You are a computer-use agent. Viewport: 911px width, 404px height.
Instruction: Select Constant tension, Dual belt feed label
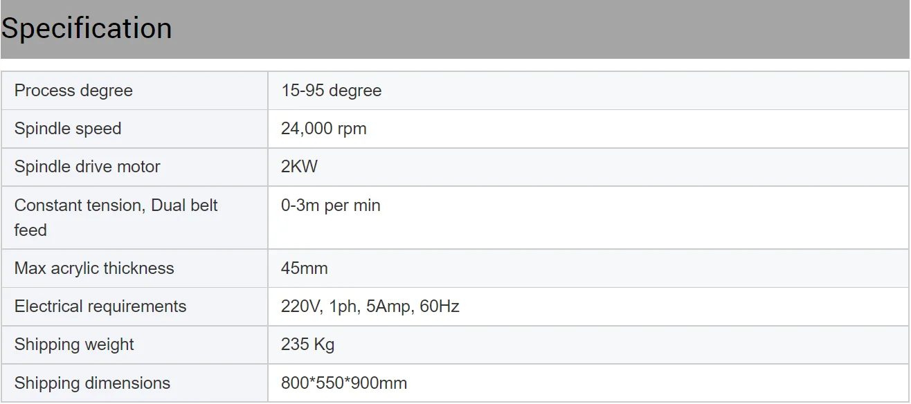[x=116, y=217]
